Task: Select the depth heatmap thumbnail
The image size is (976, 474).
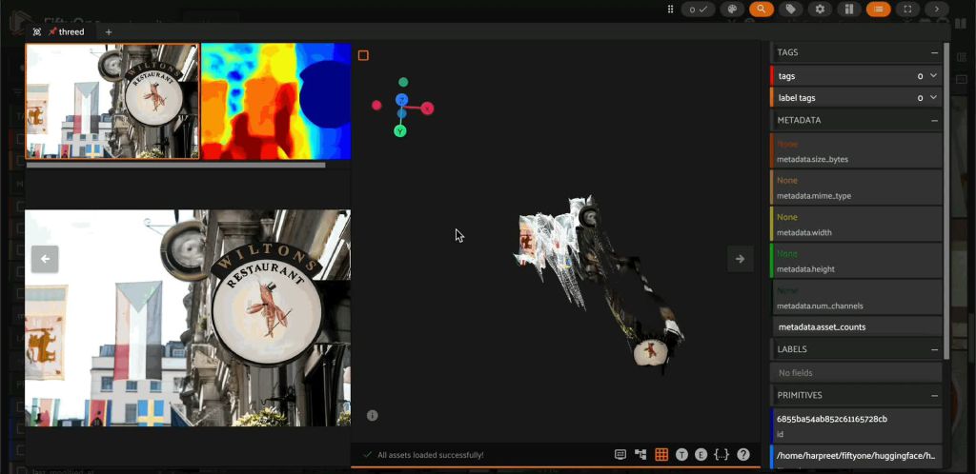Action: click(x=275, y=101)
